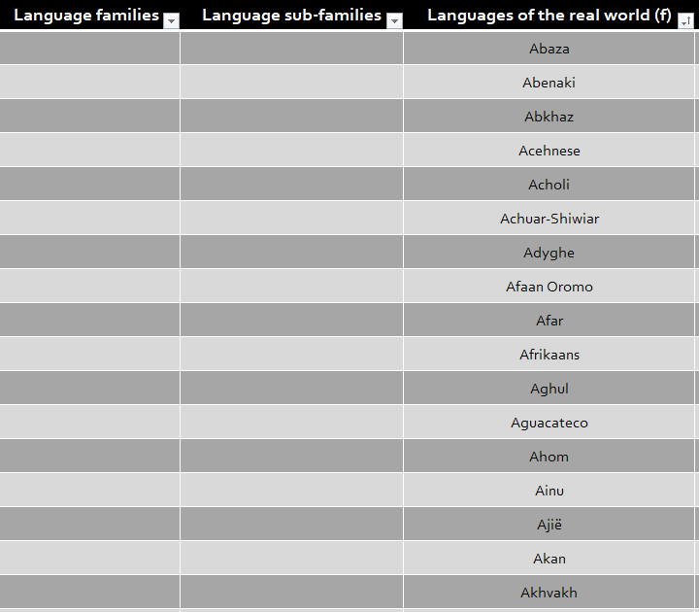Select empty sub-family cell beside Akan
The height and width of the screenshot is (612, 699).
[x=292, y=558]
